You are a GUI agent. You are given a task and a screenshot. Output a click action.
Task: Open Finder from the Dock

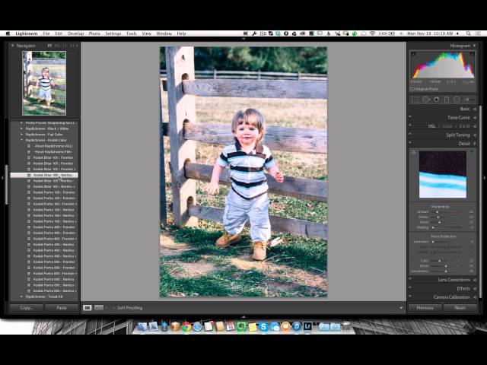point(142,326)
